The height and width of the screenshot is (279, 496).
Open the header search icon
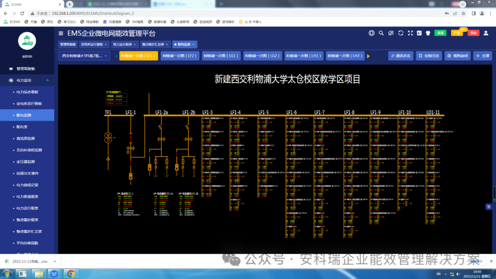pyautogui.click(x=381, y=33)
